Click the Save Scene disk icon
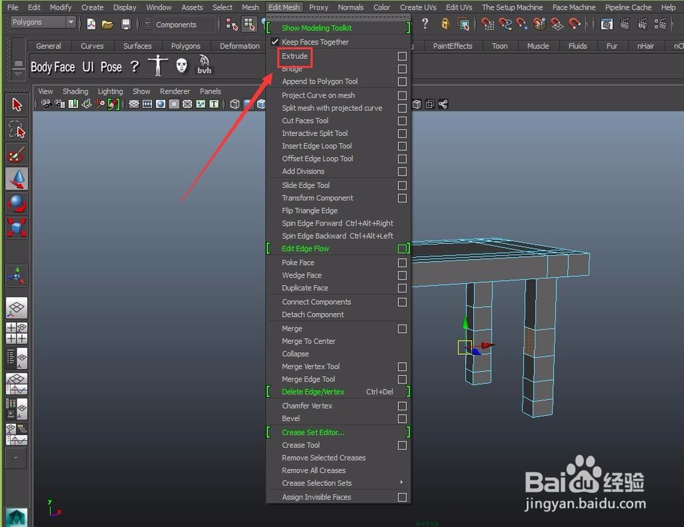The height and width of the screenshot is (527, 684). pyautogui.click(x=126, y=25)
